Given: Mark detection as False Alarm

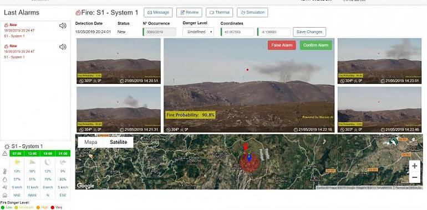Looking at the screenshot, I should tap(282, 45).
